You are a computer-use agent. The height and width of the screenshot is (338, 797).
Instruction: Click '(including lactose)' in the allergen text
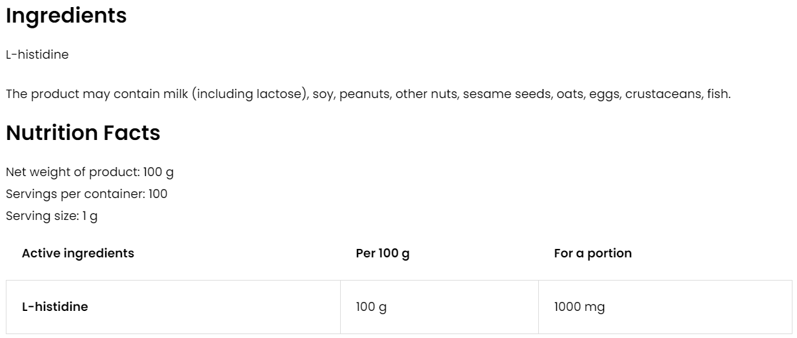[x=250, y=94]
